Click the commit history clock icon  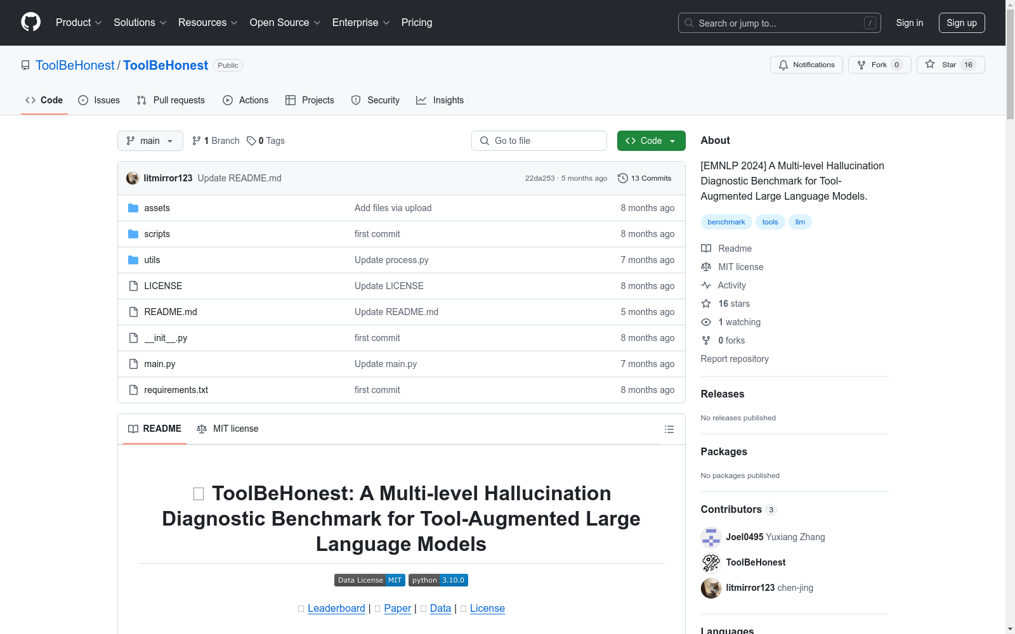click(x=622, y=178)
